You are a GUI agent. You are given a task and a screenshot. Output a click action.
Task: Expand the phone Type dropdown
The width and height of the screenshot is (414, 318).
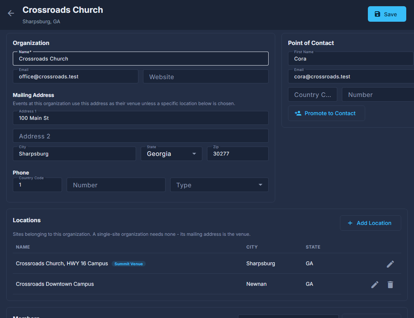tap(219, 185)
